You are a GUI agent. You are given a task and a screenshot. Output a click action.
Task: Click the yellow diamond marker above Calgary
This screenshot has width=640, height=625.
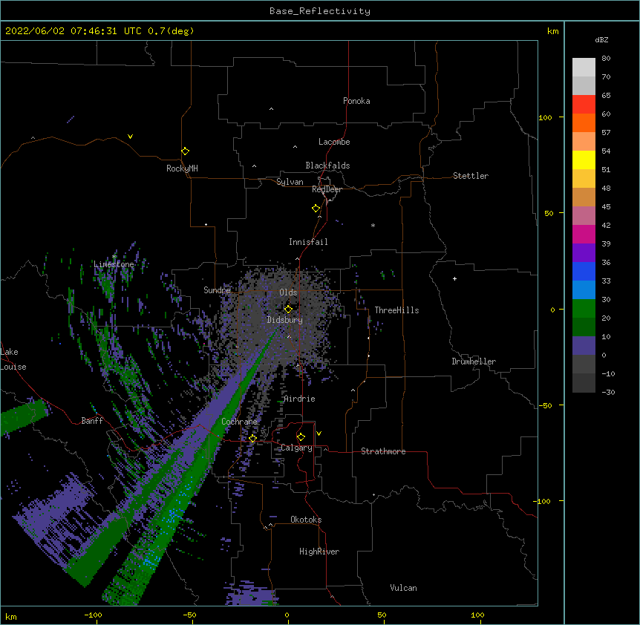[301, 437]
